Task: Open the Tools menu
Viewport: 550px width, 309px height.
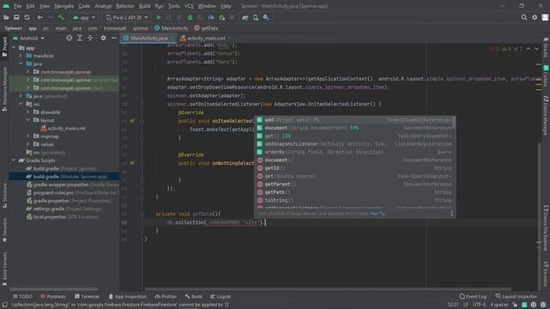Action: pyautogui.click(x=174, y=6)
